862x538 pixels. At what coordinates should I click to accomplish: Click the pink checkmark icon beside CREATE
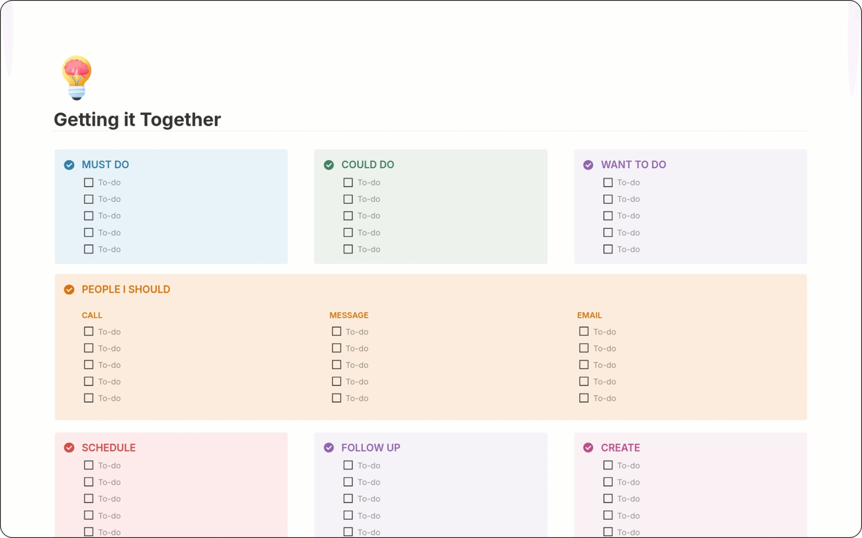pyautogui.click(x=588, y=448)
